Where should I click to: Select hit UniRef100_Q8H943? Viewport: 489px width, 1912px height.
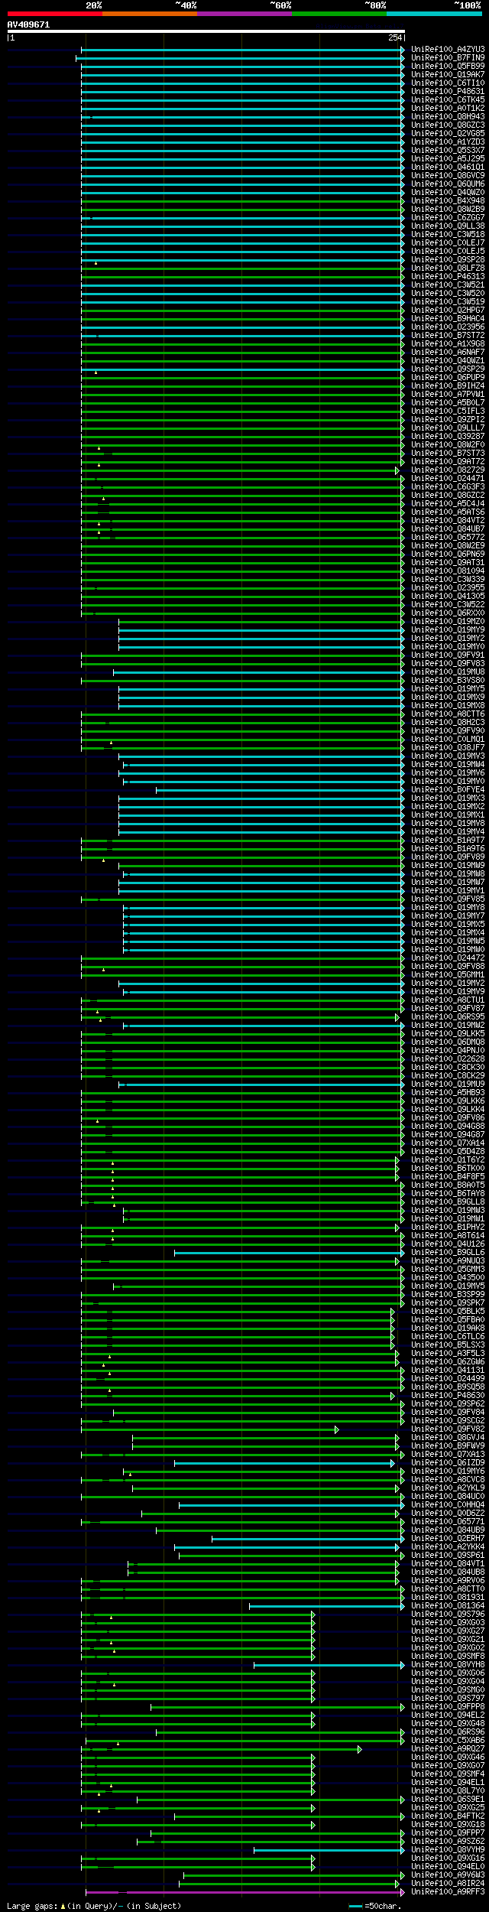pos(448,116)
